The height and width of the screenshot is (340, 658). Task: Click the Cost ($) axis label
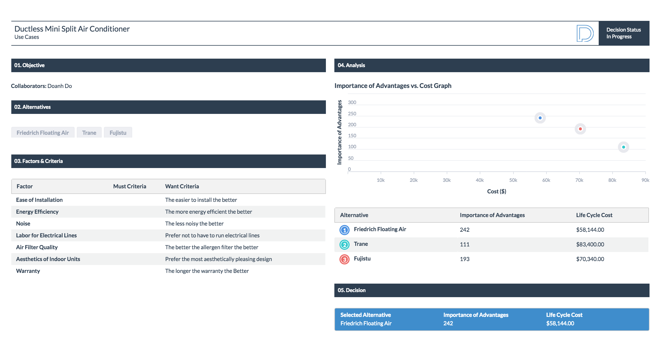pyautogui.click(x=496, y=191)
